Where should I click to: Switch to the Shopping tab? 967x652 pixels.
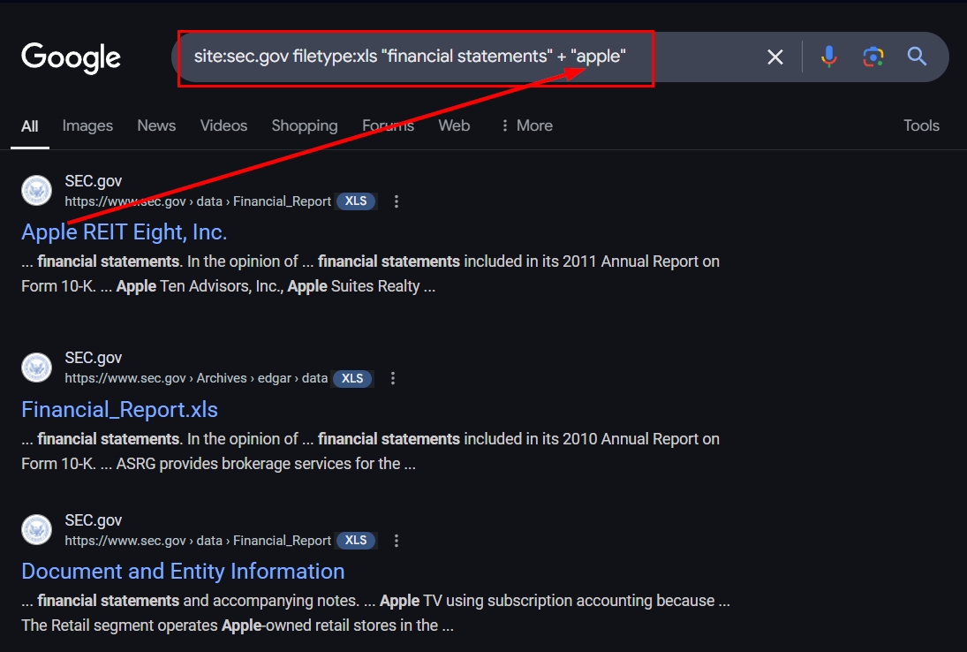point(305,125)
